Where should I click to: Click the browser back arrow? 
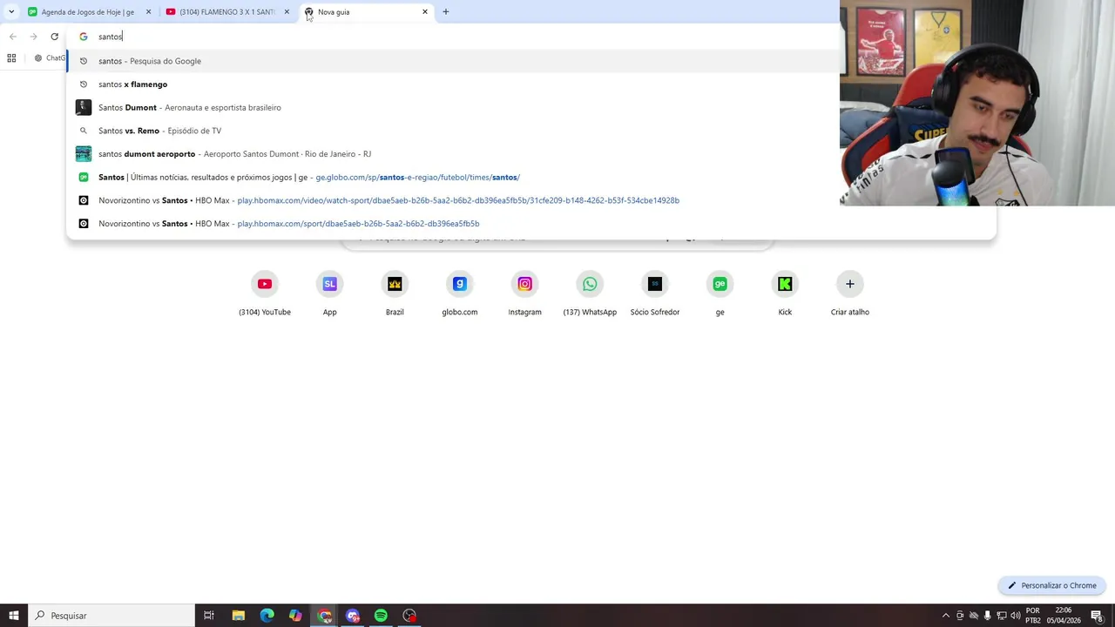point(13,37)
